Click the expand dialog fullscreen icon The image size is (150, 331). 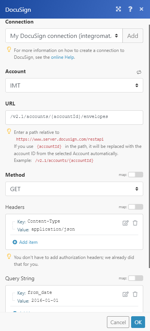coord(118,9)
